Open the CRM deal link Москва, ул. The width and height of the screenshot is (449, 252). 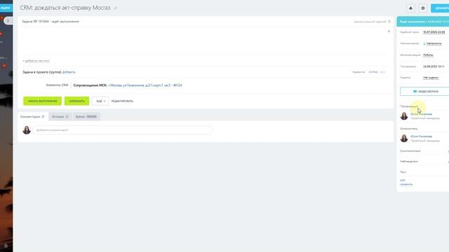pos(145,85)
